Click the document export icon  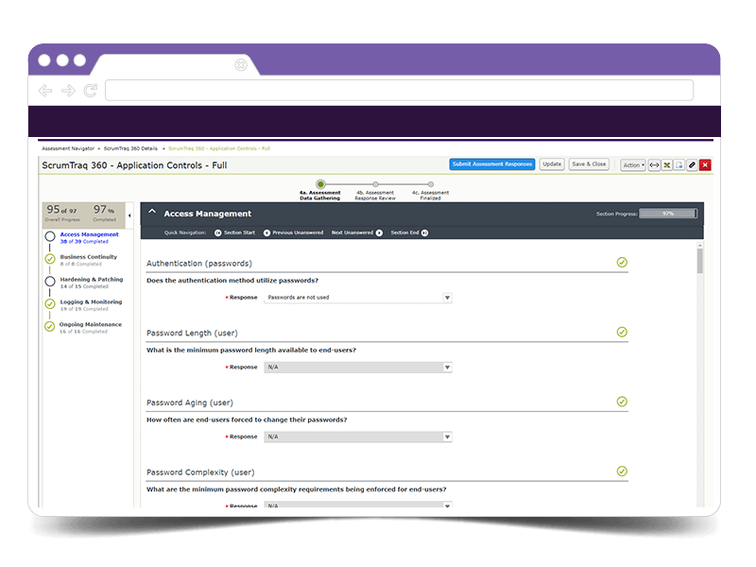[x=679, y=164]
